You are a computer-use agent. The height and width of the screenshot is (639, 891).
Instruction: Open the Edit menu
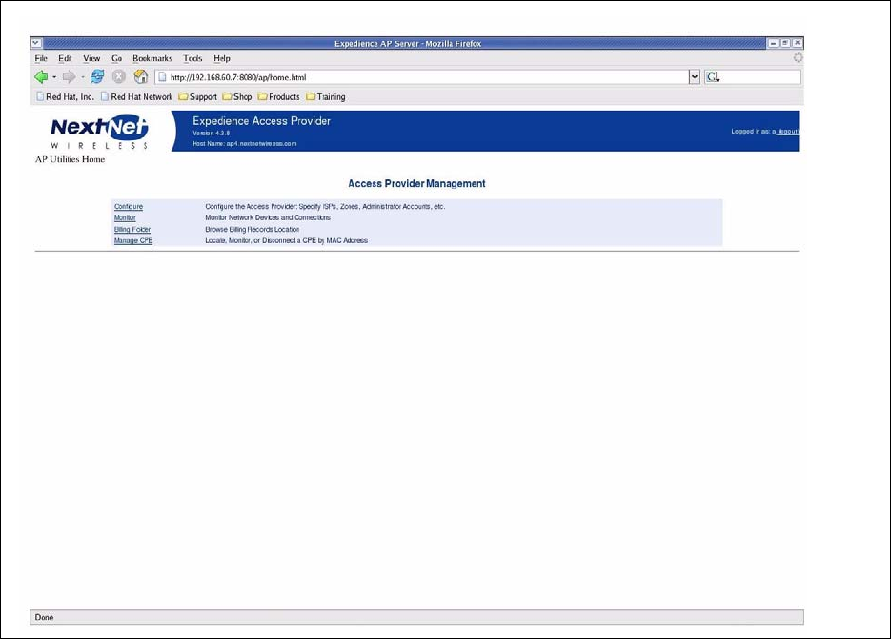[65, 58]
